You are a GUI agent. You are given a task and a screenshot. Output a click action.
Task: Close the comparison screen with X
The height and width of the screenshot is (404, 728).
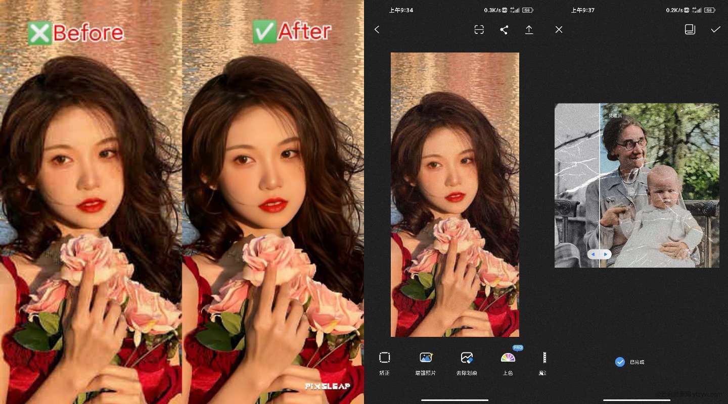[x=559, y=30]
